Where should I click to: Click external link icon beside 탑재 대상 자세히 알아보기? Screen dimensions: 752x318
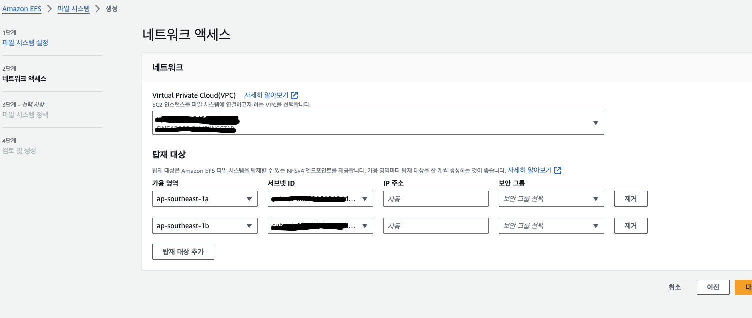tap(558, 170)
